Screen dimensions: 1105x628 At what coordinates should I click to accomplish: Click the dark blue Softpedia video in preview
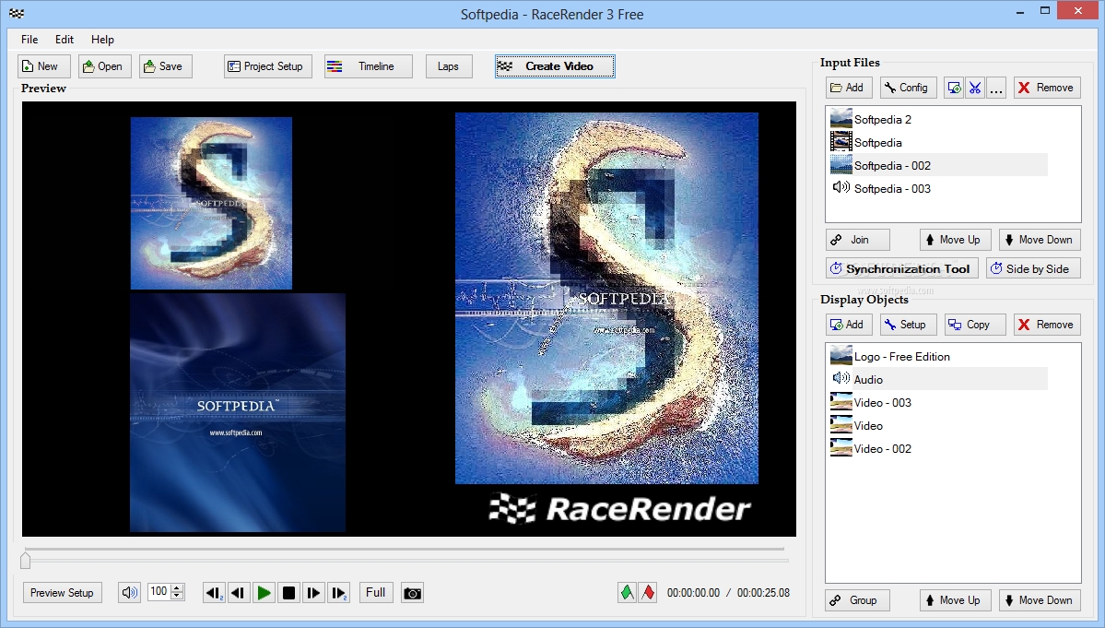click(238, 413)
